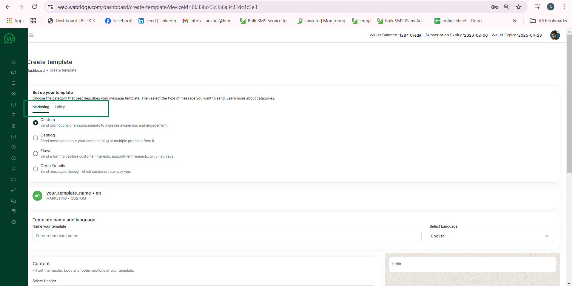Click the 'Wallet Expiry :2025-04-23' text
The height and width of the screenshot is (286, 572).
point(517,35)
